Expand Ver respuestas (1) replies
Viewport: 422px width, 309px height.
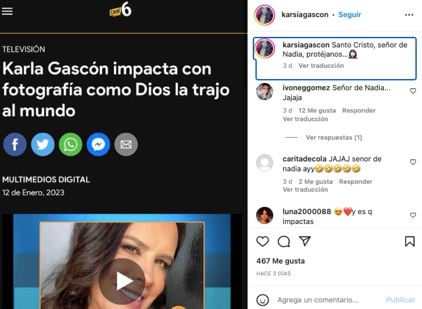pos(334,138)
